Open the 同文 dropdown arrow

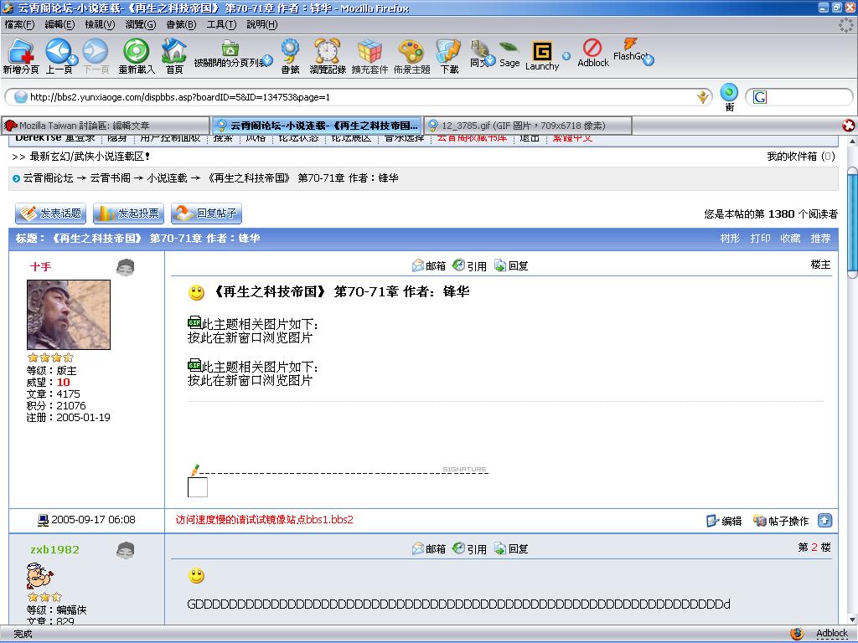pos(490,59)
